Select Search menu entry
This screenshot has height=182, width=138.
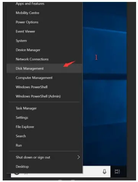tap(44, 136)
